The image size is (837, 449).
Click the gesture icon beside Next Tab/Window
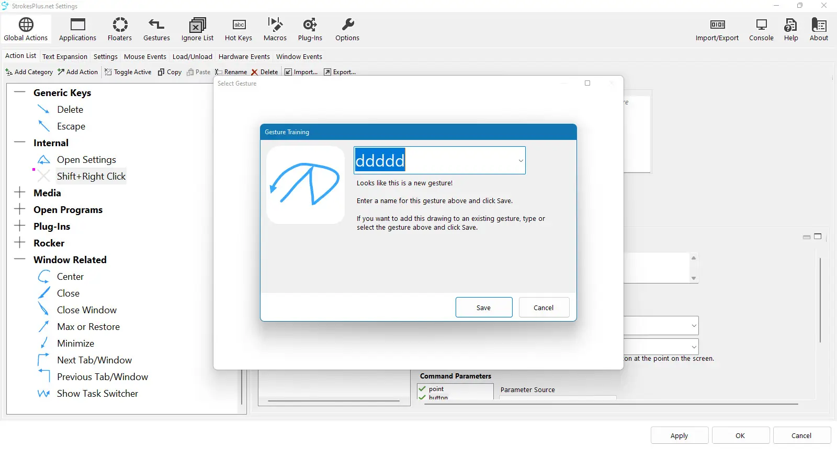(44, 360)
